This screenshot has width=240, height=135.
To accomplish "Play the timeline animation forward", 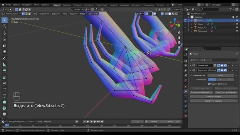I will (95, 121).
